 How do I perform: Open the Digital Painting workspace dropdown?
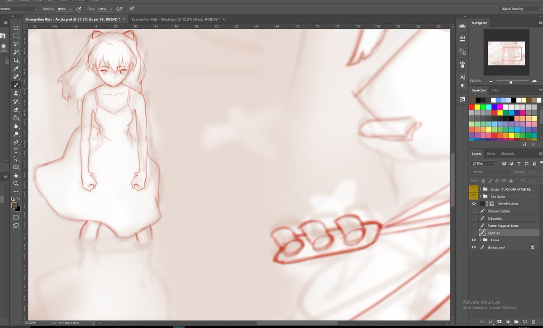[x=520, y=9]
